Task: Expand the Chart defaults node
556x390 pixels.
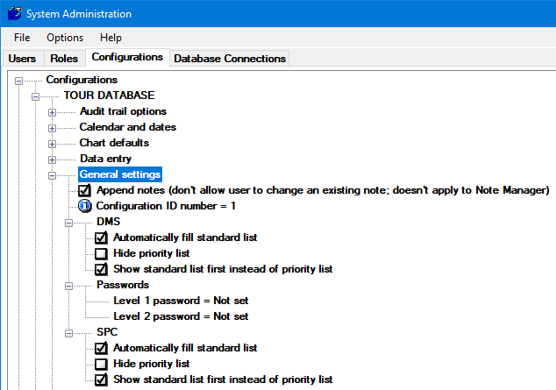Action: click(52, 144)
